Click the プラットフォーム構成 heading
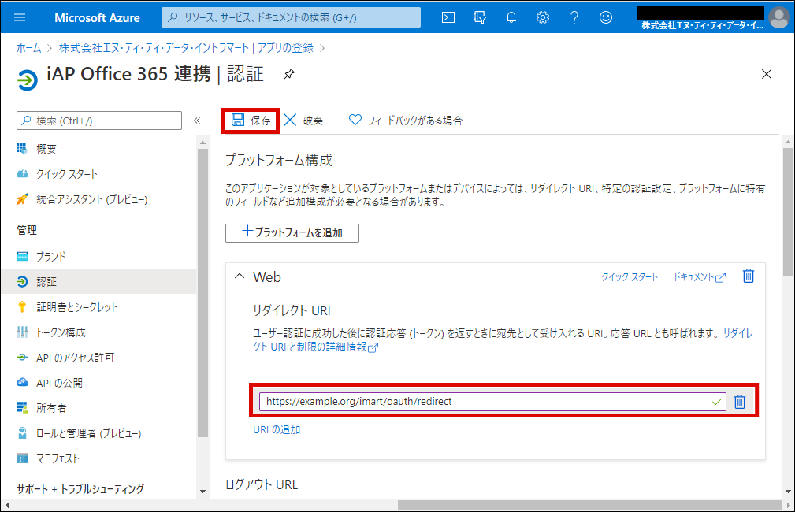The image size is (795, 512). click(279, 160)
